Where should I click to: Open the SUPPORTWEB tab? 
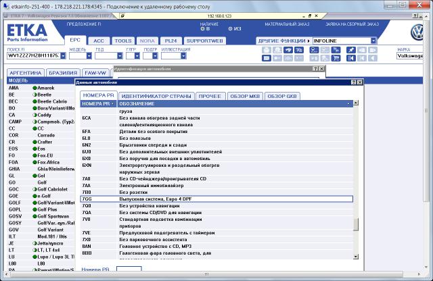[x=205, y=41]
